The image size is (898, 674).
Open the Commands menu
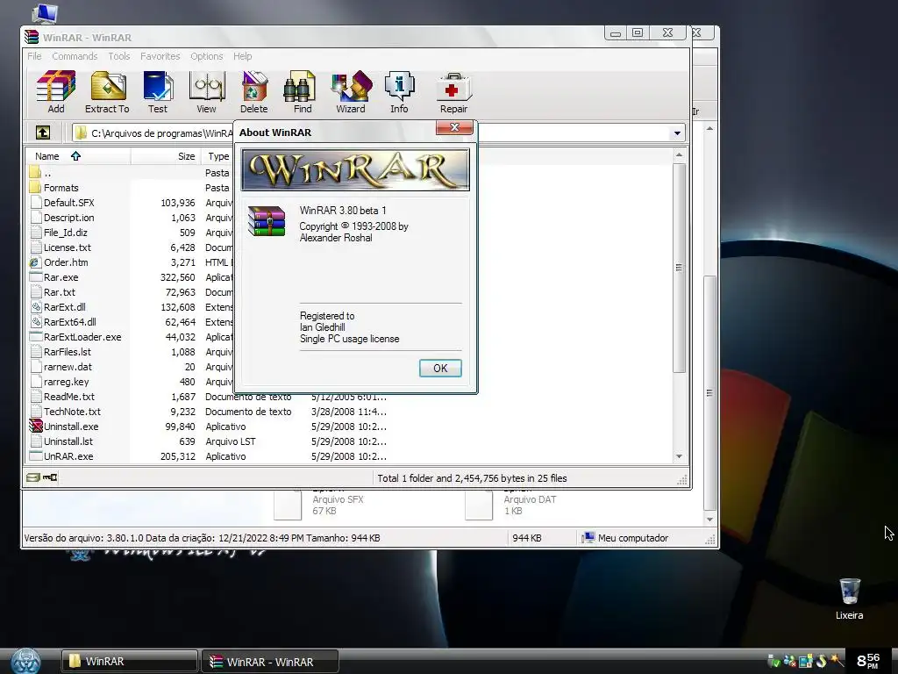coord(75,56)
